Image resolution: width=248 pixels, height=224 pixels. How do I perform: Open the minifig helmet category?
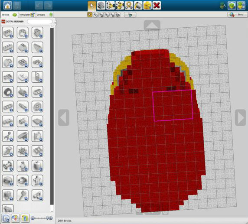click(x=8, y=181)
